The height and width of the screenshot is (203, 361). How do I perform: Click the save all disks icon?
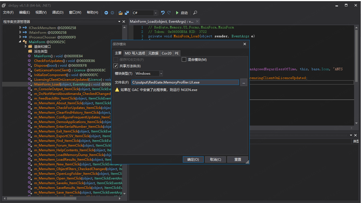127,13
